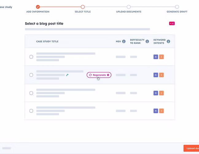Select the third title radio button

point(31,93)
